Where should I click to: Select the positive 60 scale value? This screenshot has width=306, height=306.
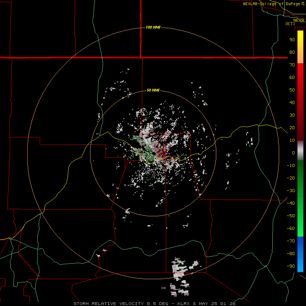[x=292, y=77]
